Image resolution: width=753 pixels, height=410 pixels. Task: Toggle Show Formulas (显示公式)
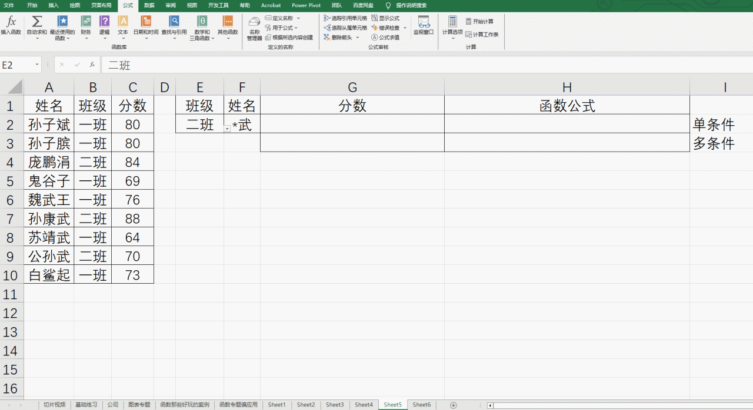[x=385, y=18]
